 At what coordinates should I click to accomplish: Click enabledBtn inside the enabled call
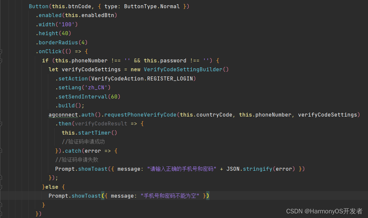(x=97, y=15)
